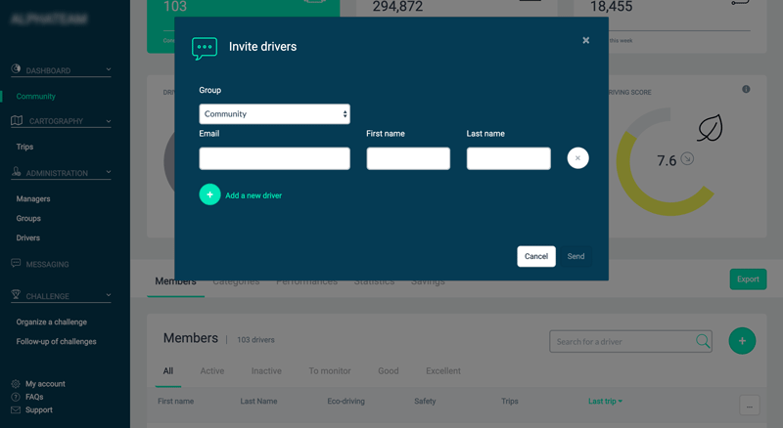This screenshot has height=428, width=783.
Task: Click the Support envelope icon
Action: 16,410
